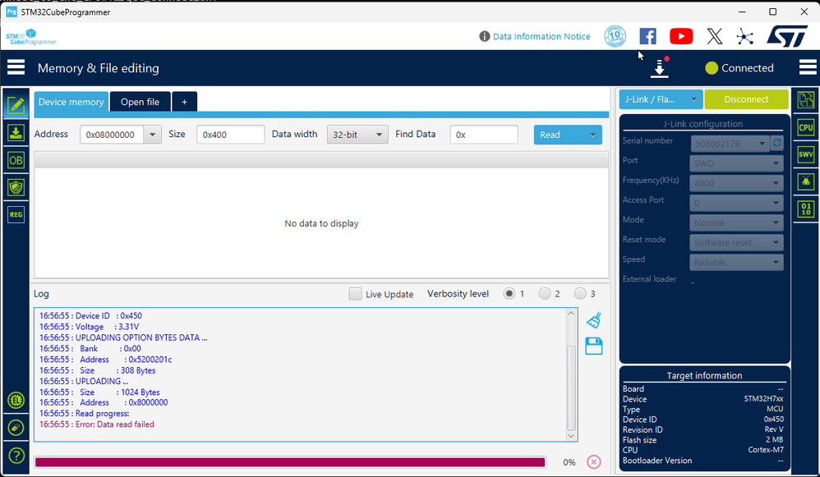Open the X (Twitter) icon
820x477 pixels.
(714, 36)
